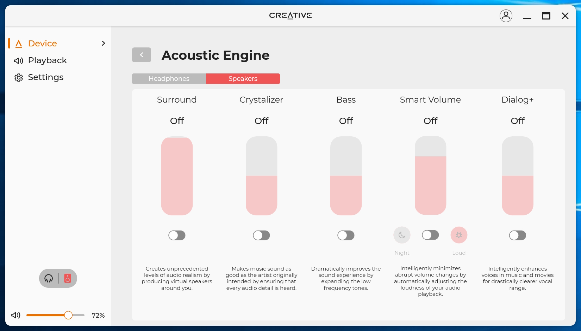Click the Night mode moon icon
Image resolution: width=581 pixels, height=331 pixels.
click(x=402, y=235)
